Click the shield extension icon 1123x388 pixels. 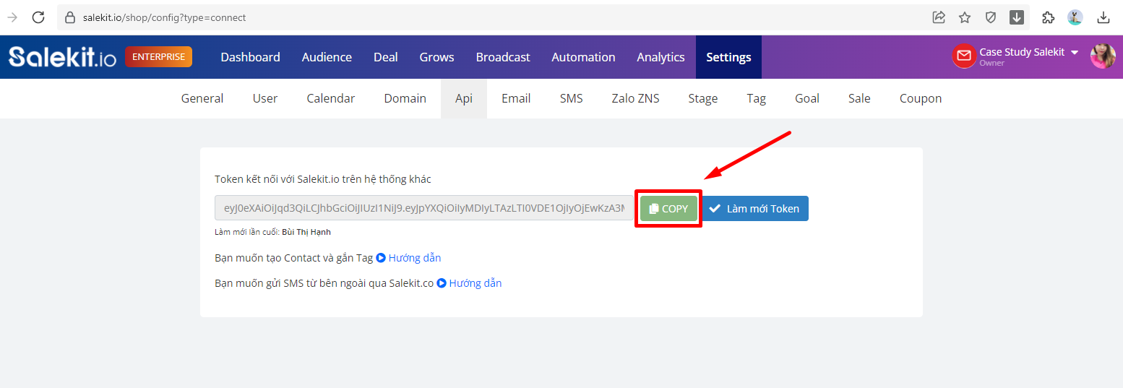991,17
